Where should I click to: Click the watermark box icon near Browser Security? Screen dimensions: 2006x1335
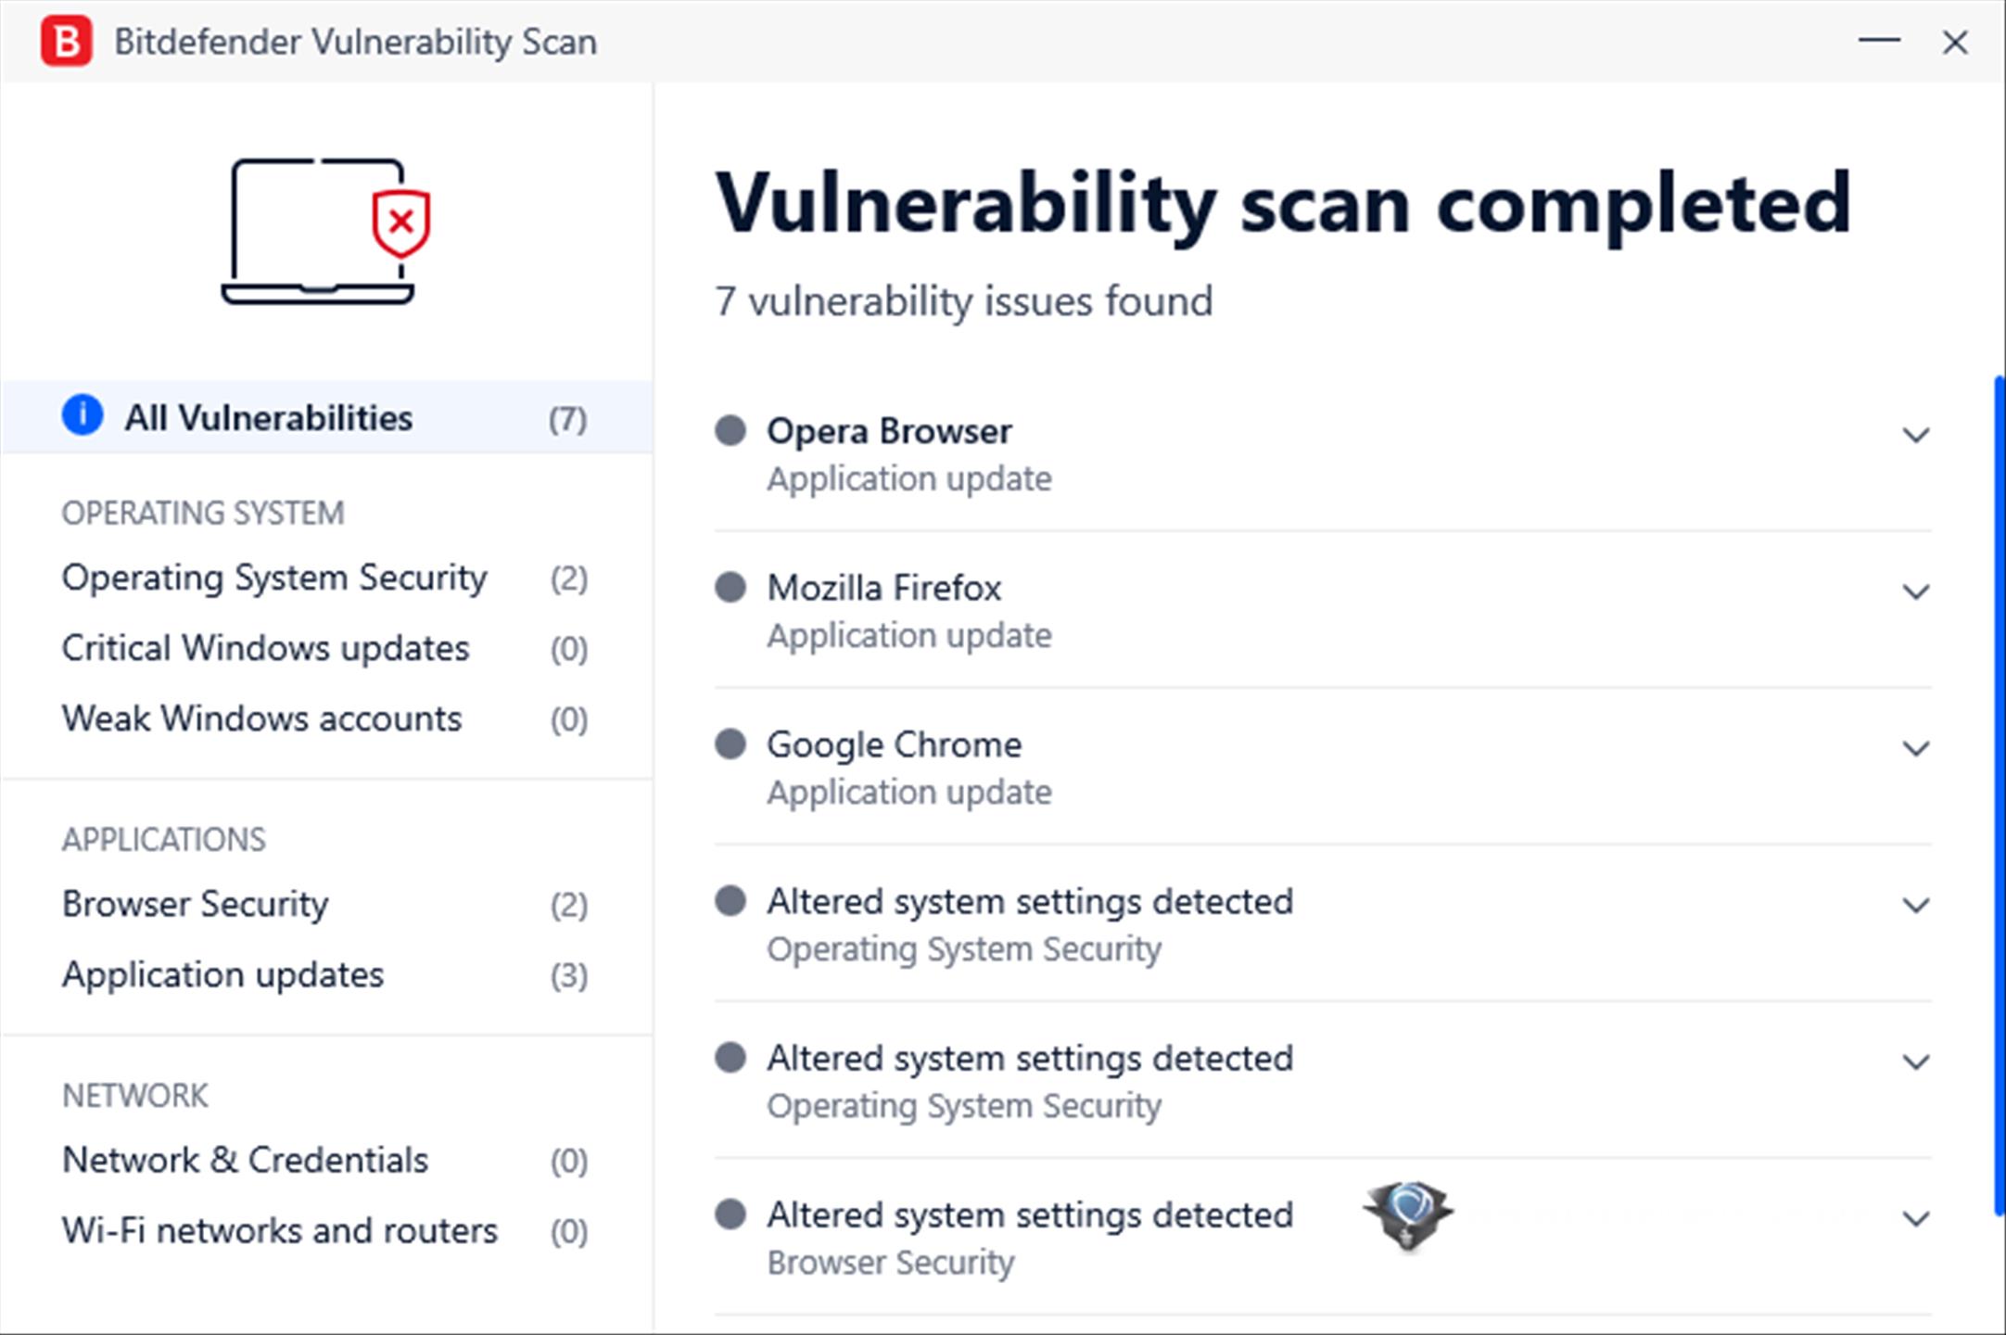coord(1408,1215)
